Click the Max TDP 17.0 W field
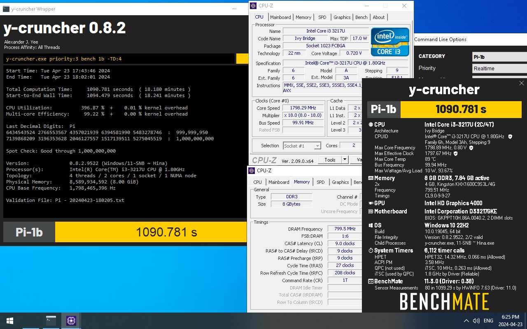Viewport: 527px width, 329px height. (x=359, y=38)
